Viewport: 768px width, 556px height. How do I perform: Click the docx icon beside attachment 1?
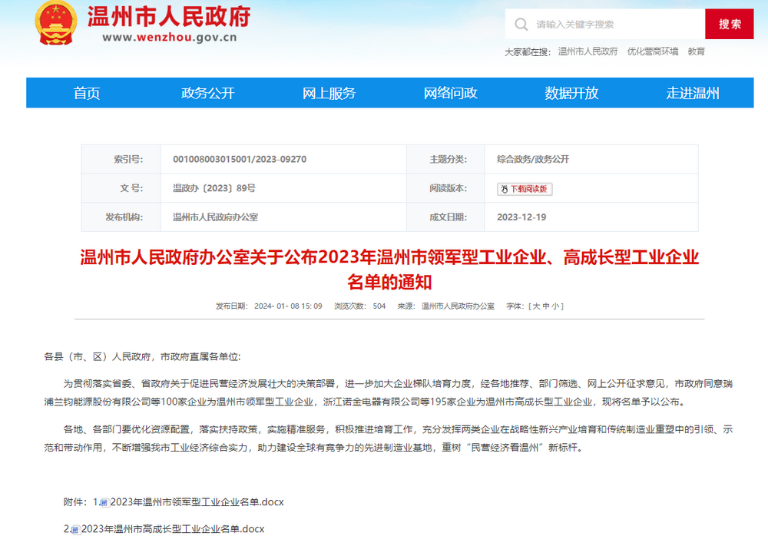click(104, 503)
